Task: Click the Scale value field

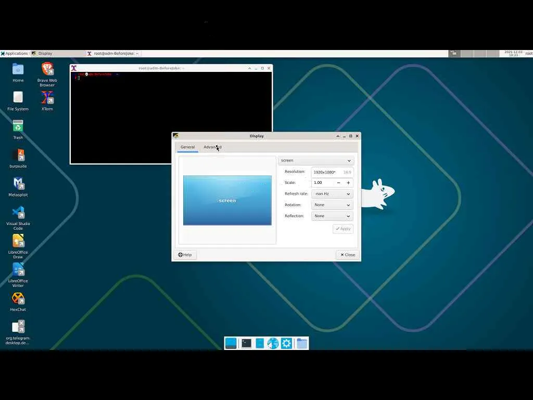Action: tap(323, 183)
